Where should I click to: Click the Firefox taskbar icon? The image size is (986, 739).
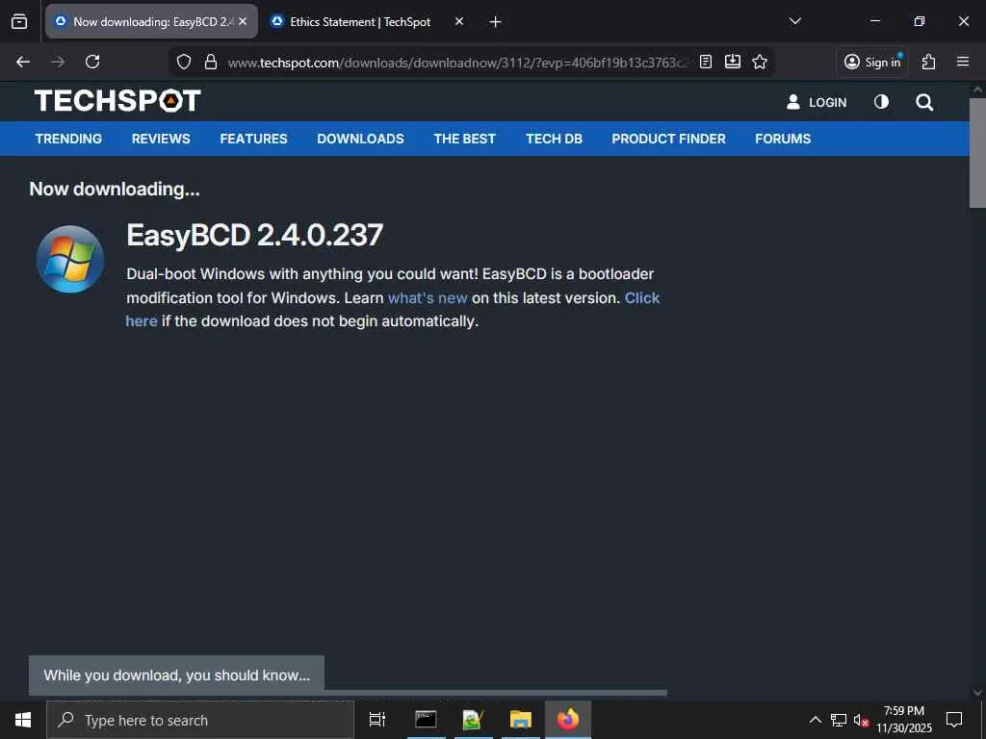click(x=568, y=720)
